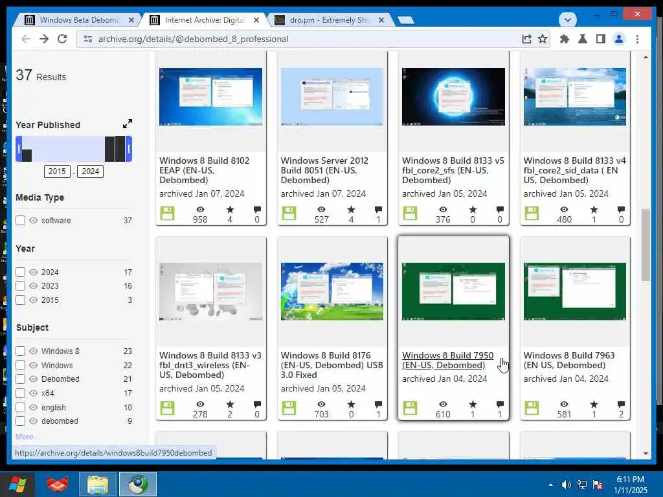Open the Build 8176 sky and grass thumbnail
The image size is (663, 497).
[x=332, y=291]
